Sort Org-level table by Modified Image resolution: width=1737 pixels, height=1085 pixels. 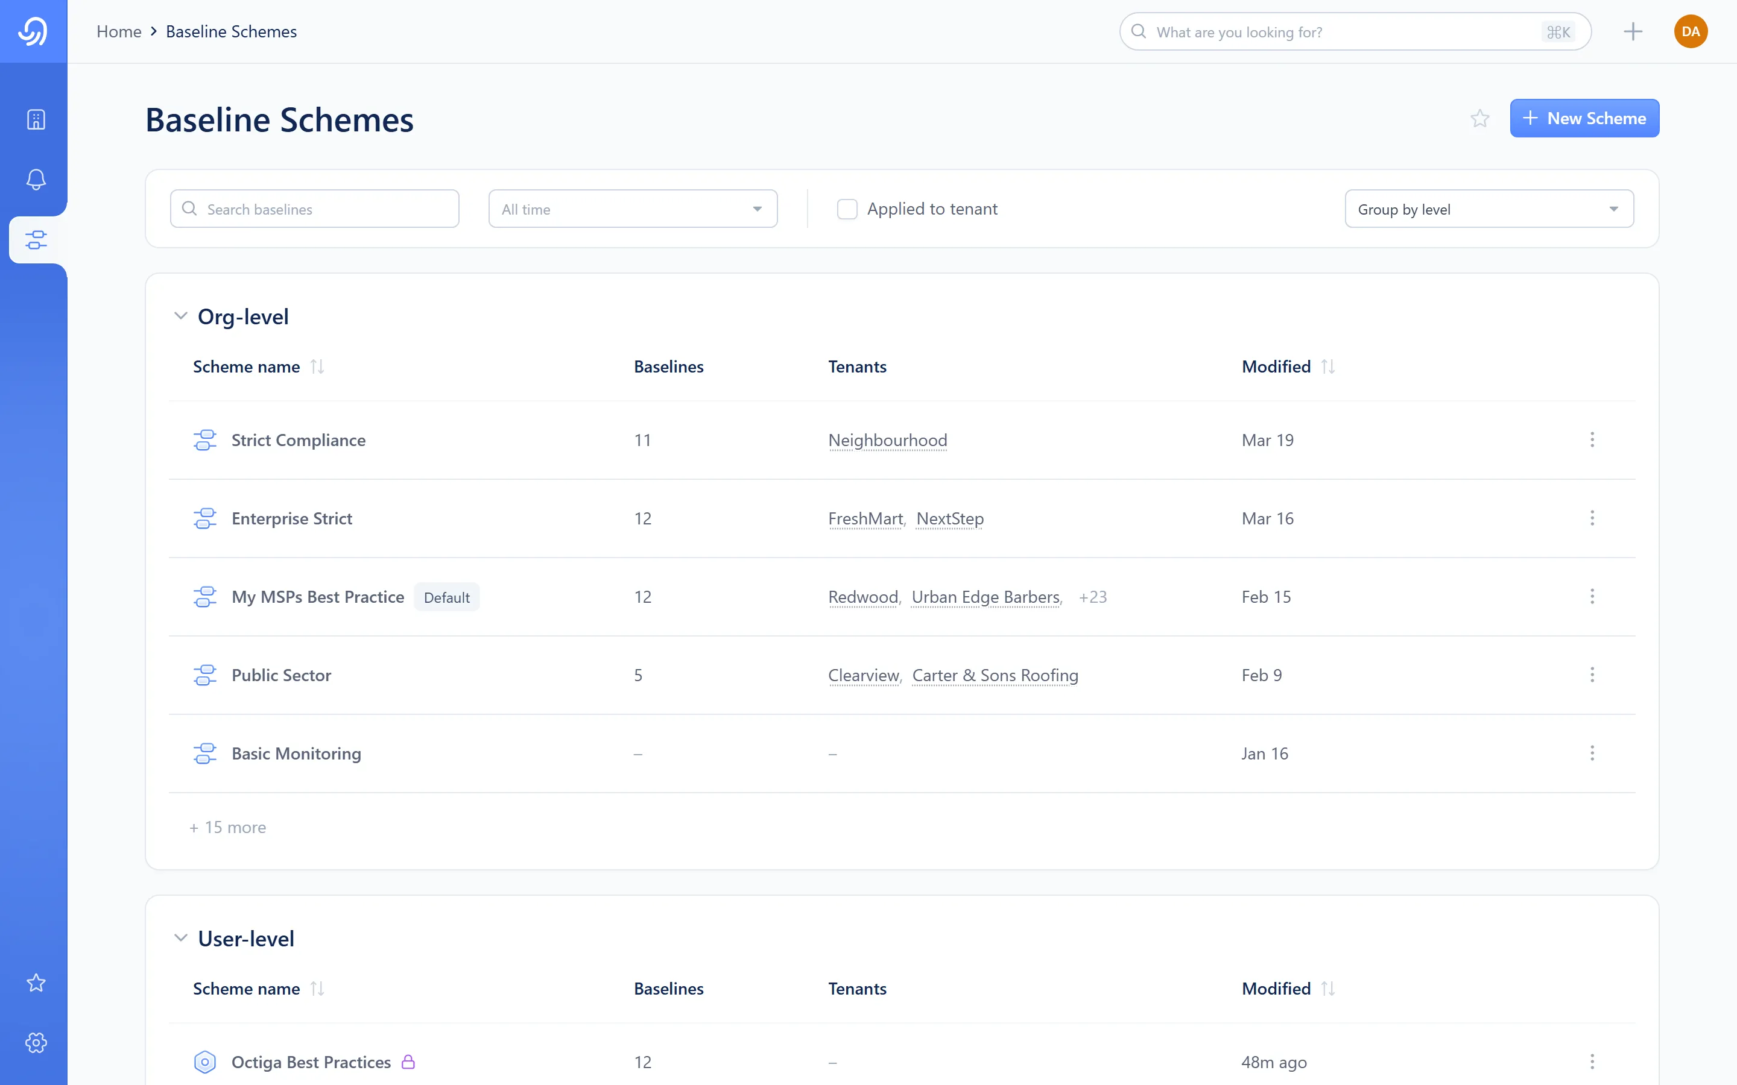[1328, 366]
